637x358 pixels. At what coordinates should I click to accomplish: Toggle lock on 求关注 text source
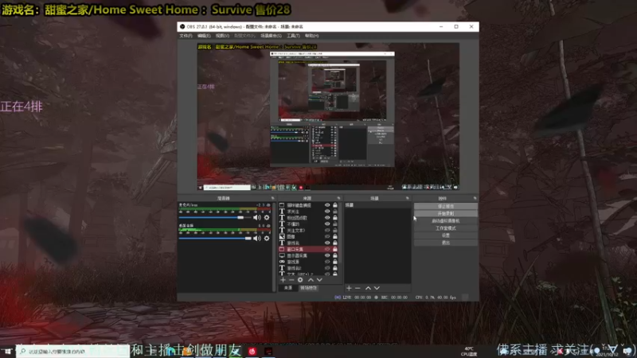[335, 212]
